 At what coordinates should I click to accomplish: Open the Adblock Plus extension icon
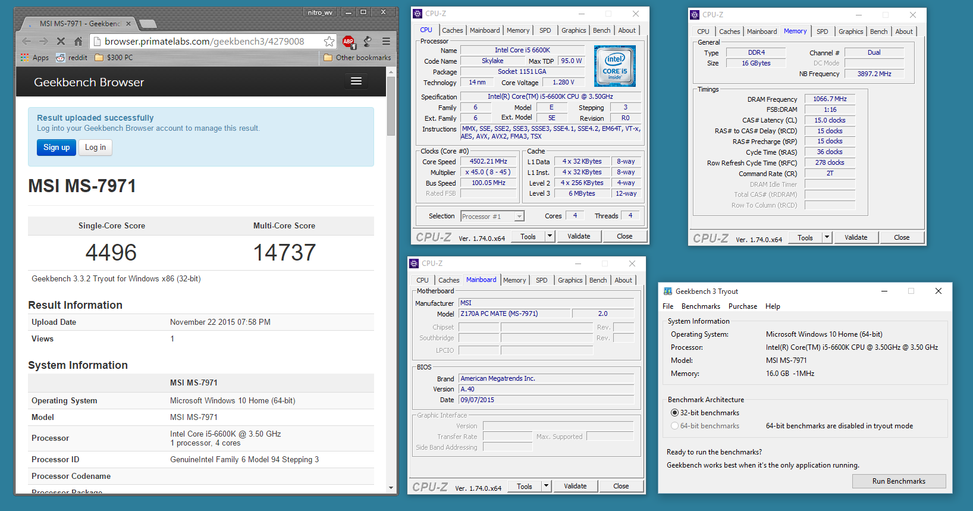[349, 42]
